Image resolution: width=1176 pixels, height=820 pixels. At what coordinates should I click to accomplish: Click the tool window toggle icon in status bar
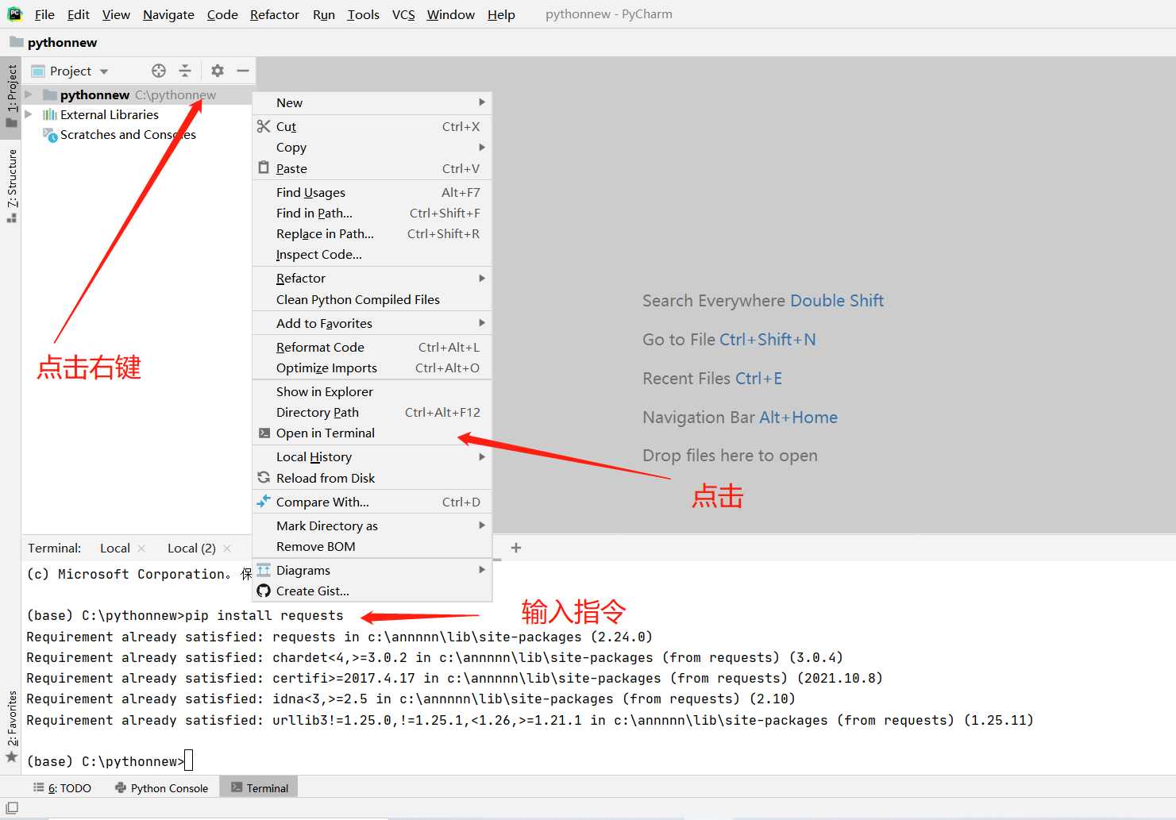12,808
